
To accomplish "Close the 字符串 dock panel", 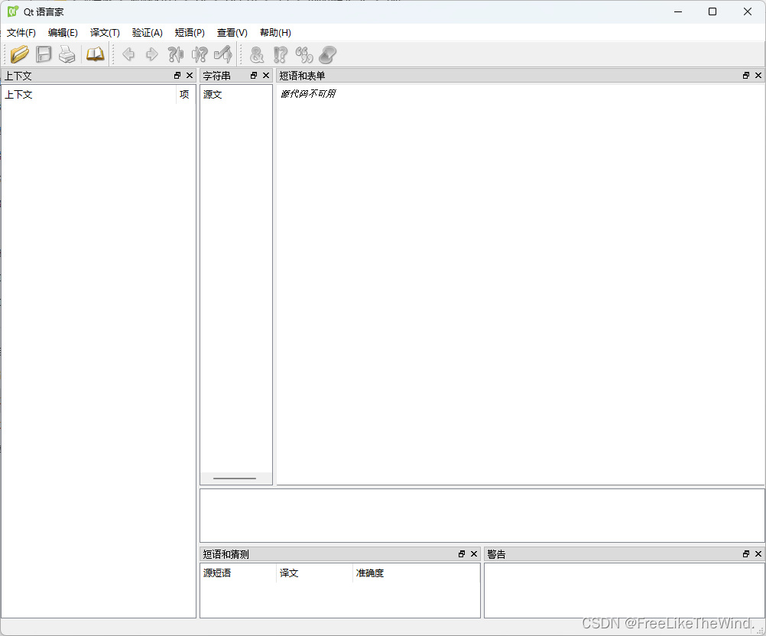I will (x=266, y=75).
